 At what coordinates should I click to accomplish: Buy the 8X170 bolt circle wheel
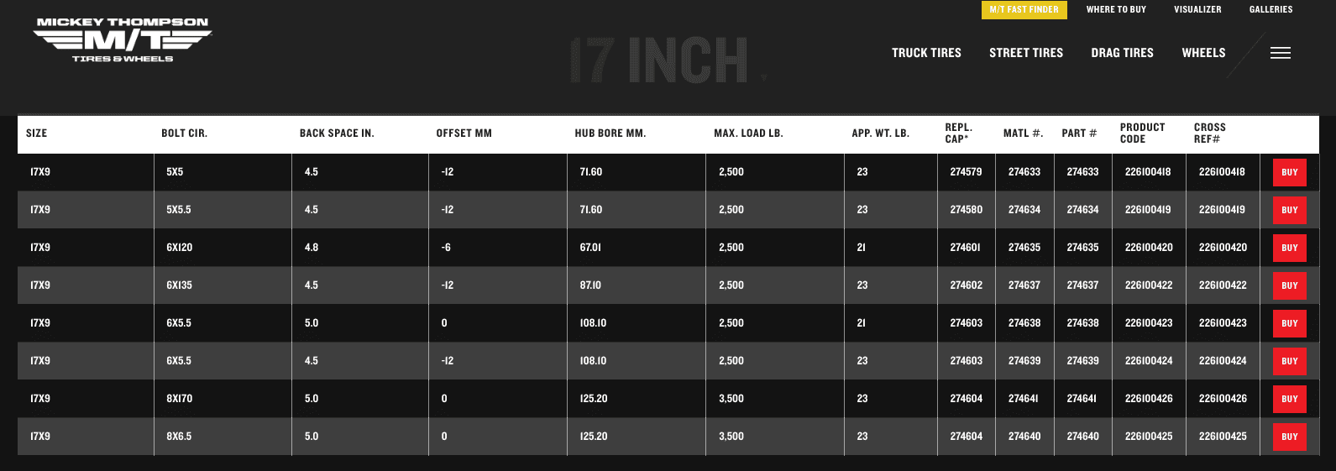[x=1289, y=399]
